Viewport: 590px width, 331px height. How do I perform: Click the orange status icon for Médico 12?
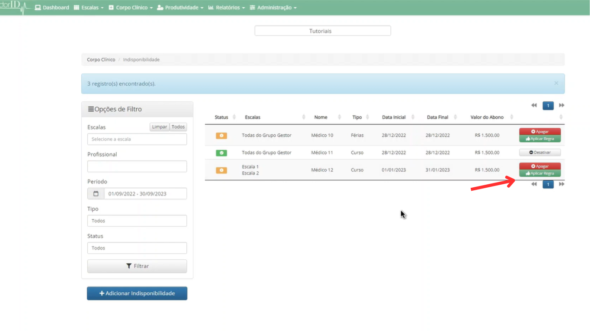point(221,170)
